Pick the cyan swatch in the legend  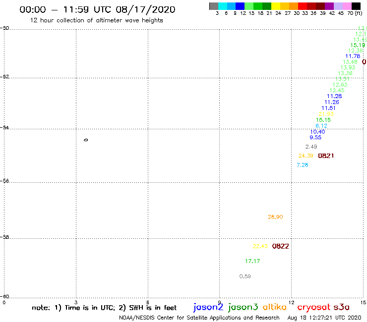coord(223,6)
